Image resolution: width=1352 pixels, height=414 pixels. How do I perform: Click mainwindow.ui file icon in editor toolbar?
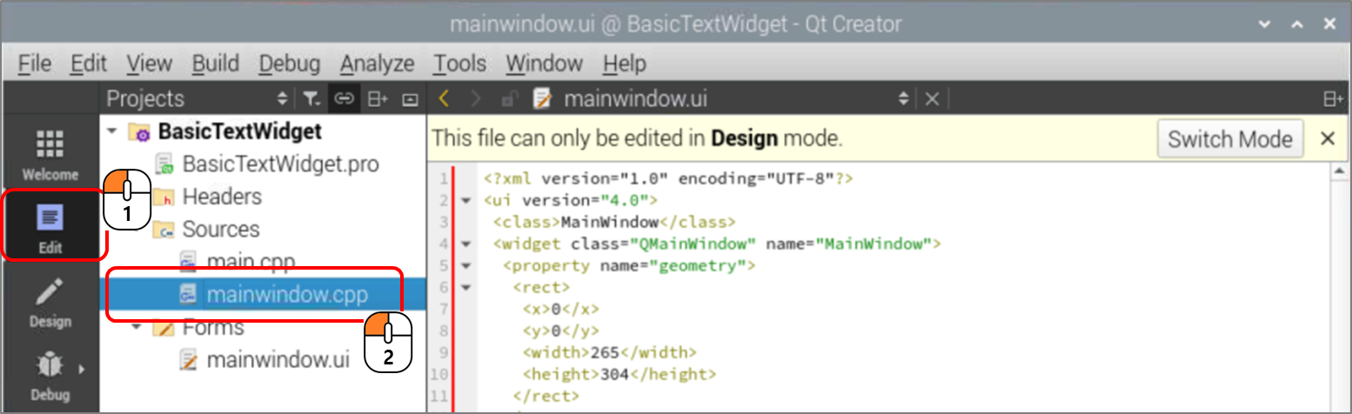pyautogui.click(x=543, y=98)
